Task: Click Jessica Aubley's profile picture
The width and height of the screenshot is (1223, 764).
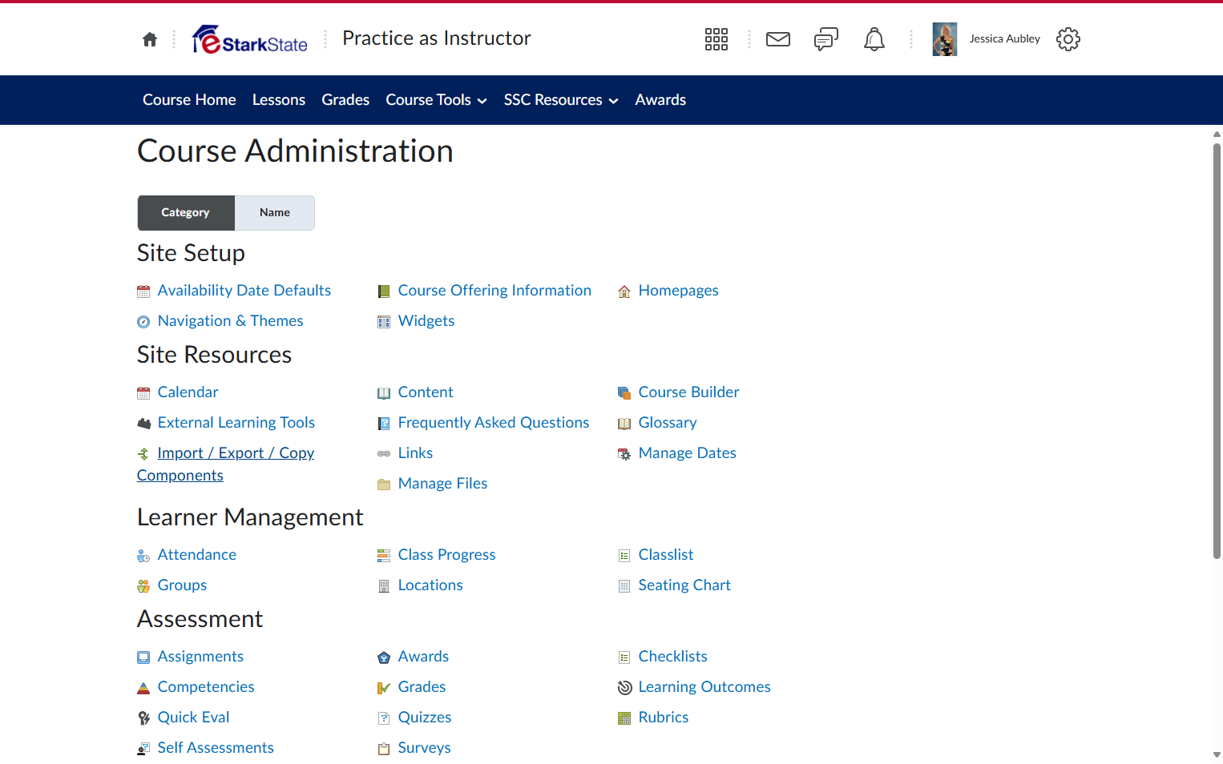Action: 945,39
